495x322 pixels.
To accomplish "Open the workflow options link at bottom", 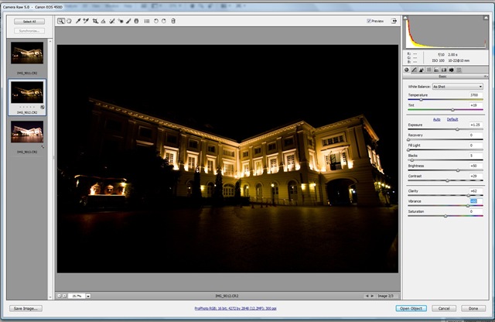I will [235, 308].
